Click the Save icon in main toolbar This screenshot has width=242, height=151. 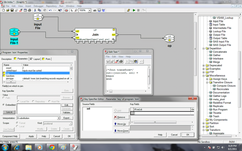pyautogui.click(x=12, y=10)
